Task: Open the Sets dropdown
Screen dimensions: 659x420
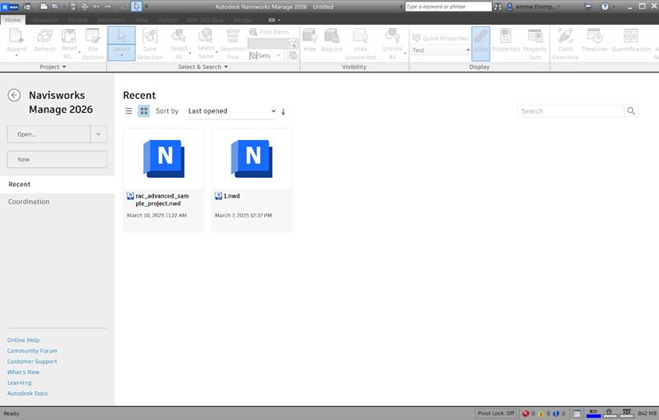Action: tap(278, 55)
